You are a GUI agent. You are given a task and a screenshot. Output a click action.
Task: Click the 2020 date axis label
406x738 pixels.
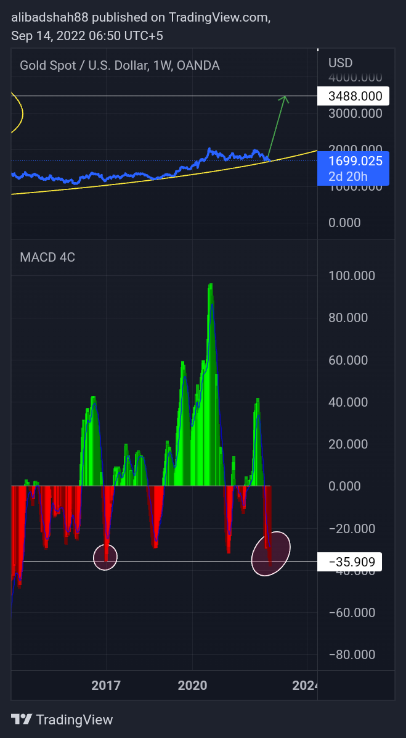[192, 686]
